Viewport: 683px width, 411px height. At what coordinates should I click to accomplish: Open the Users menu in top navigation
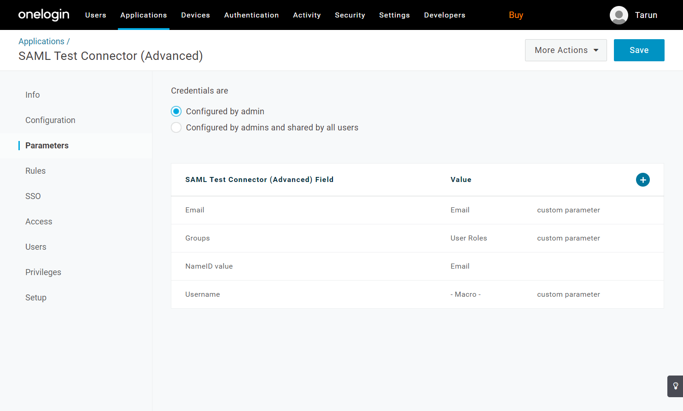[x=96, y=15]
